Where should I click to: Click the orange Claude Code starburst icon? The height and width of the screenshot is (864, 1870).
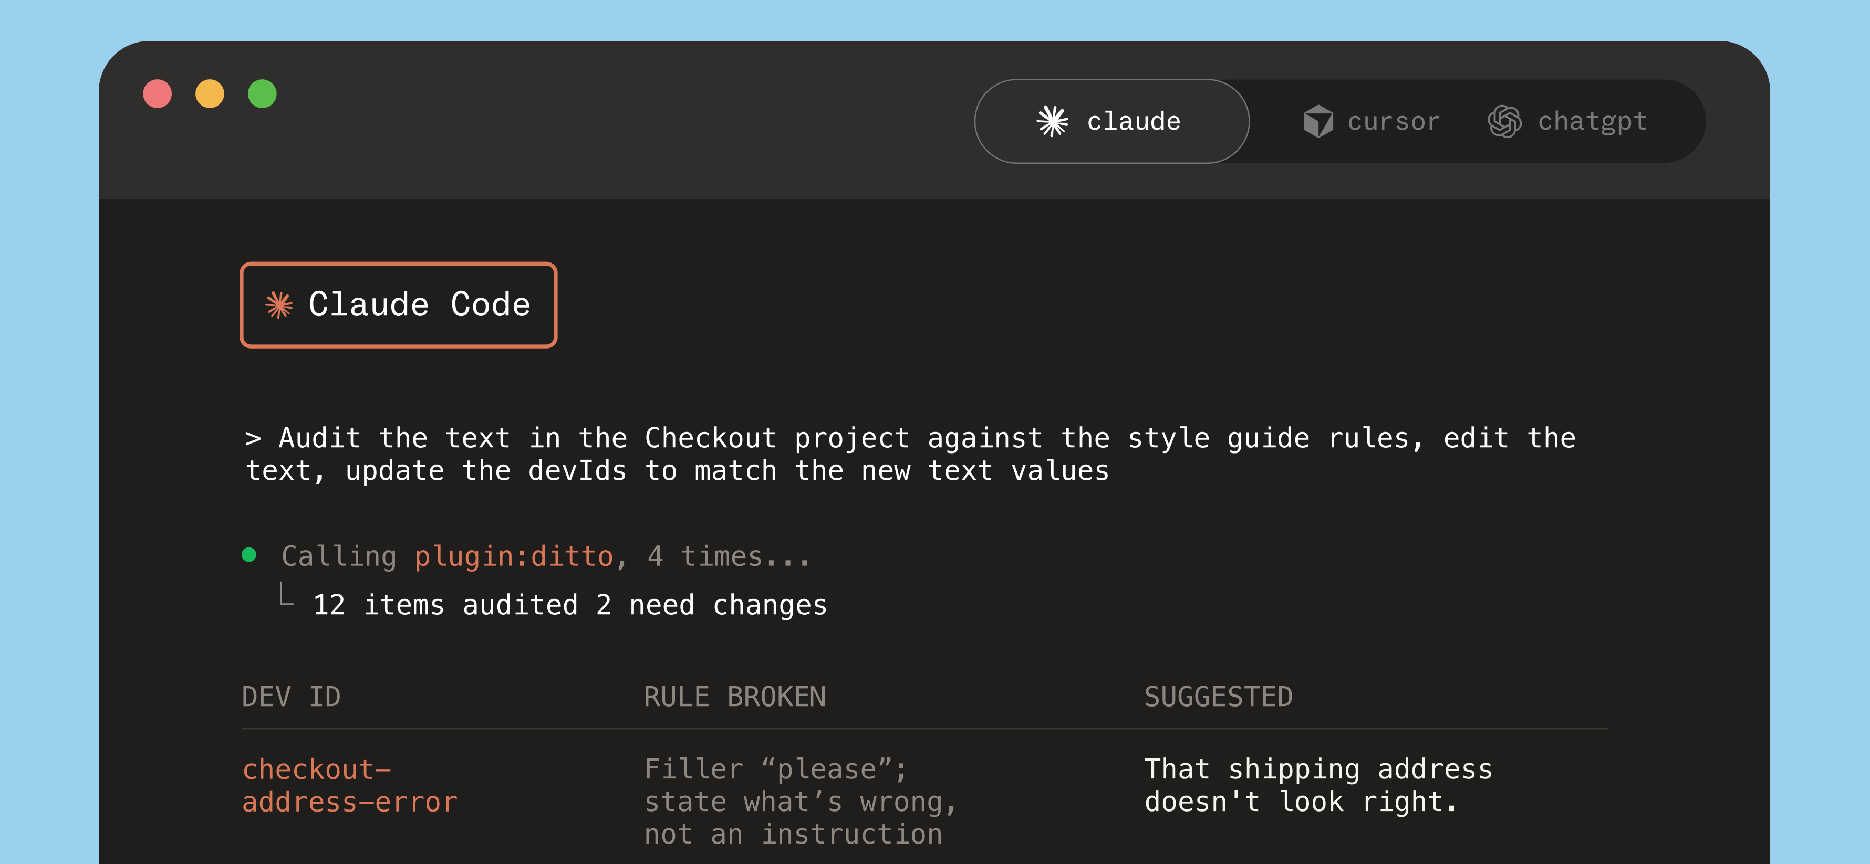(x=279, y=304)
